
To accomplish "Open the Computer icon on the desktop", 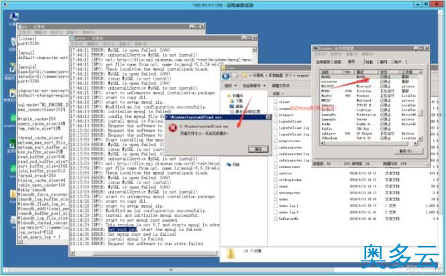I will [13, 17].
